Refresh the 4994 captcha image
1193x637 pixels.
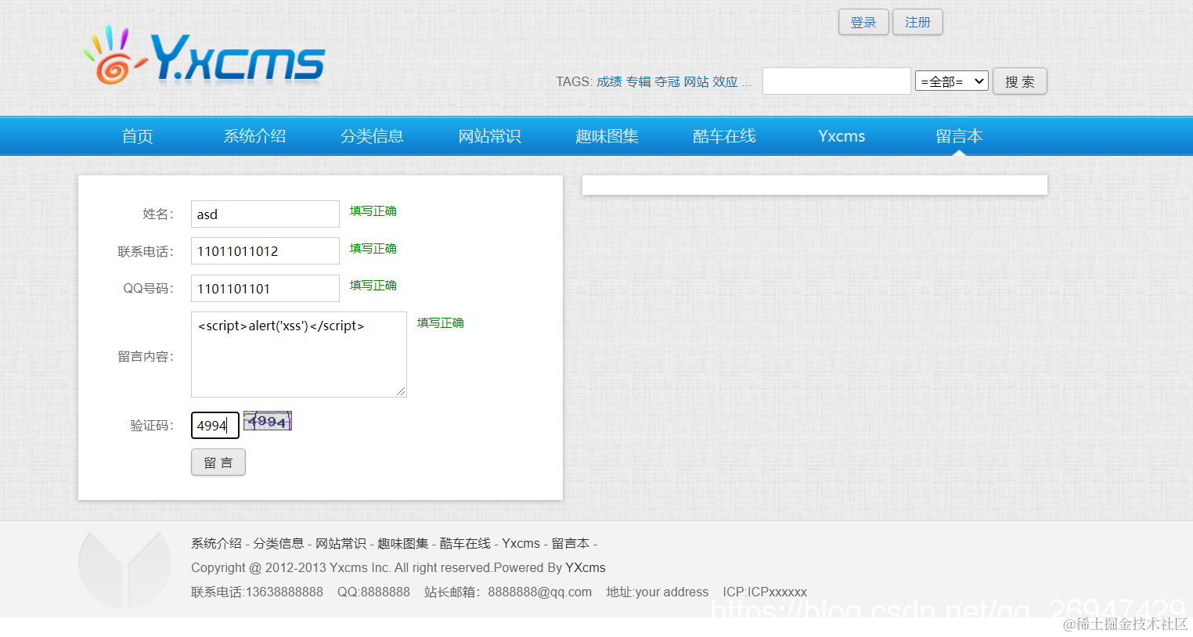pyautogui.click(x=268, y=421)
